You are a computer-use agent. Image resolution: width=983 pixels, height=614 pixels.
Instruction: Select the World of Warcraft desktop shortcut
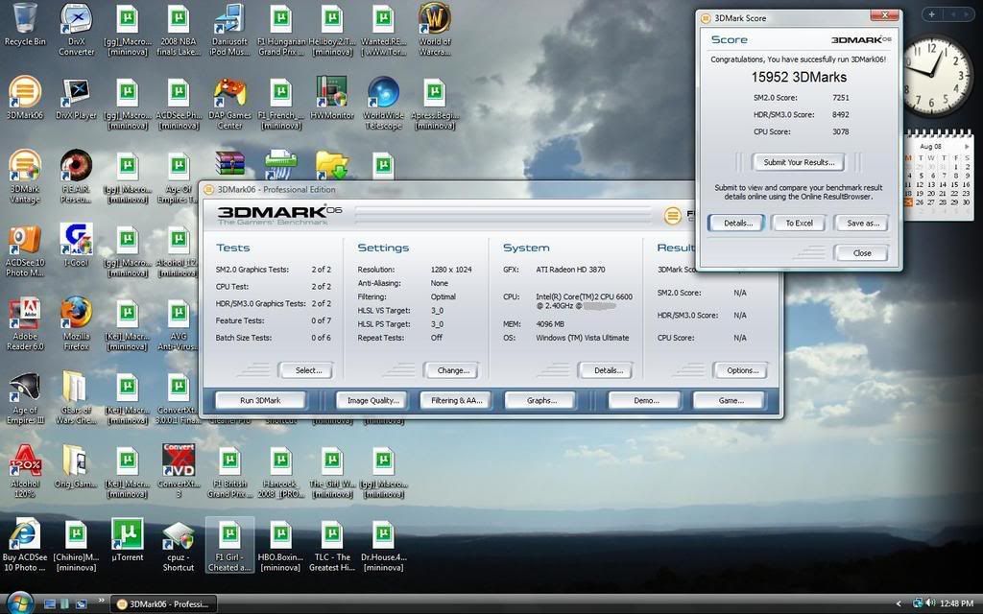(x=435, y=29)
